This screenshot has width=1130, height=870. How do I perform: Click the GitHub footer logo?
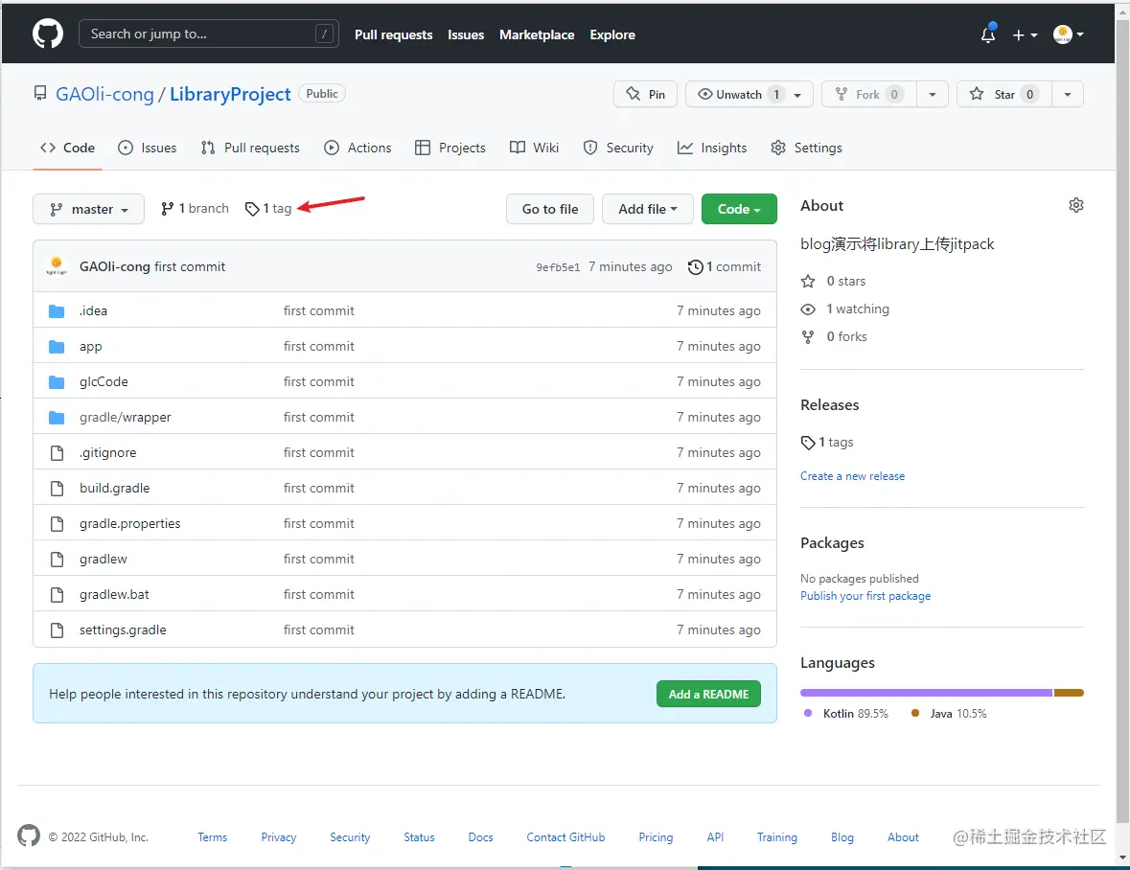click(x=29, y=836)
